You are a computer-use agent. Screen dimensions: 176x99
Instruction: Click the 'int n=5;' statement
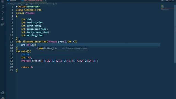(27, 57)
